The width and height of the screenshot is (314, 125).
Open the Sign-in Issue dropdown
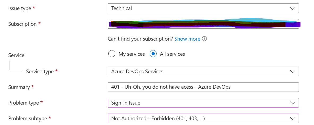click(203, 103)
